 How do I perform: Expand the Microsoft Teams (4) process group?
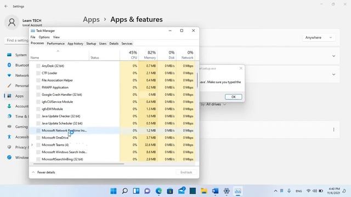tap(32, 144)
